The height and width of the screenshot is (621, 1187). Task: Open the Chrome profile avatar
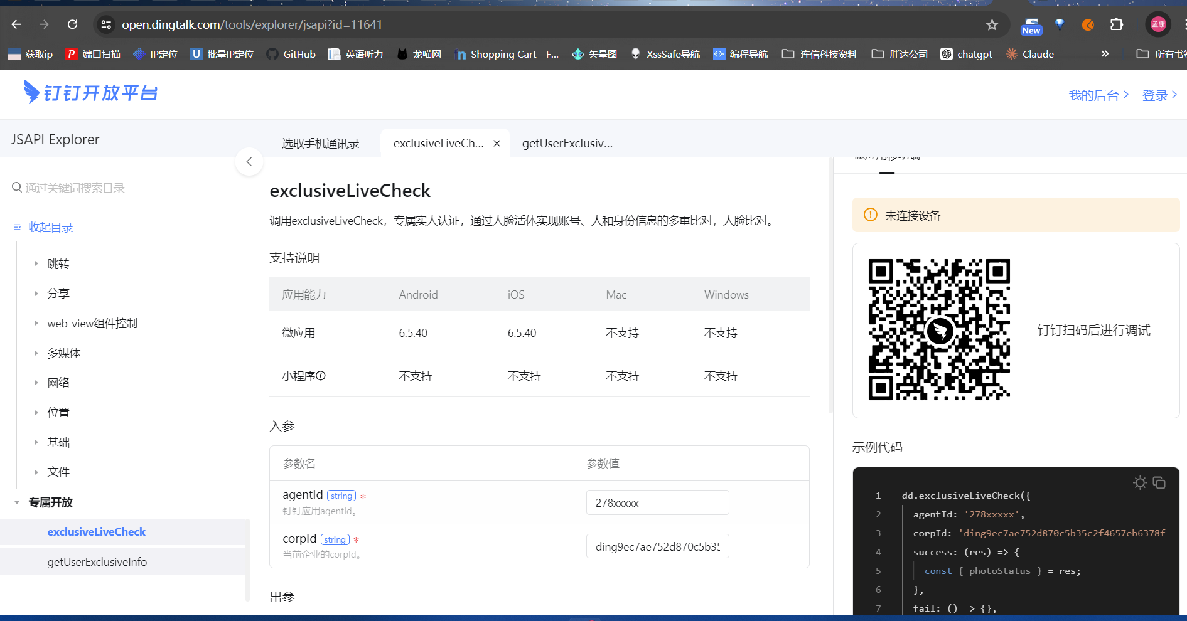click(1158, 24)
